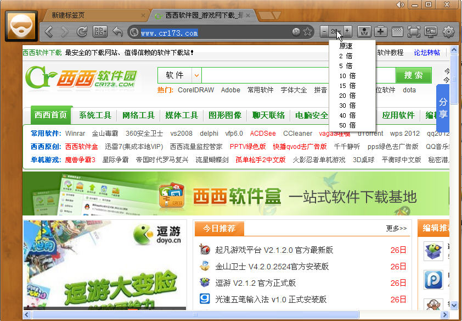Expand the 软件 search category dropdown
Screen dimensions: 462x321
[196, 75]
